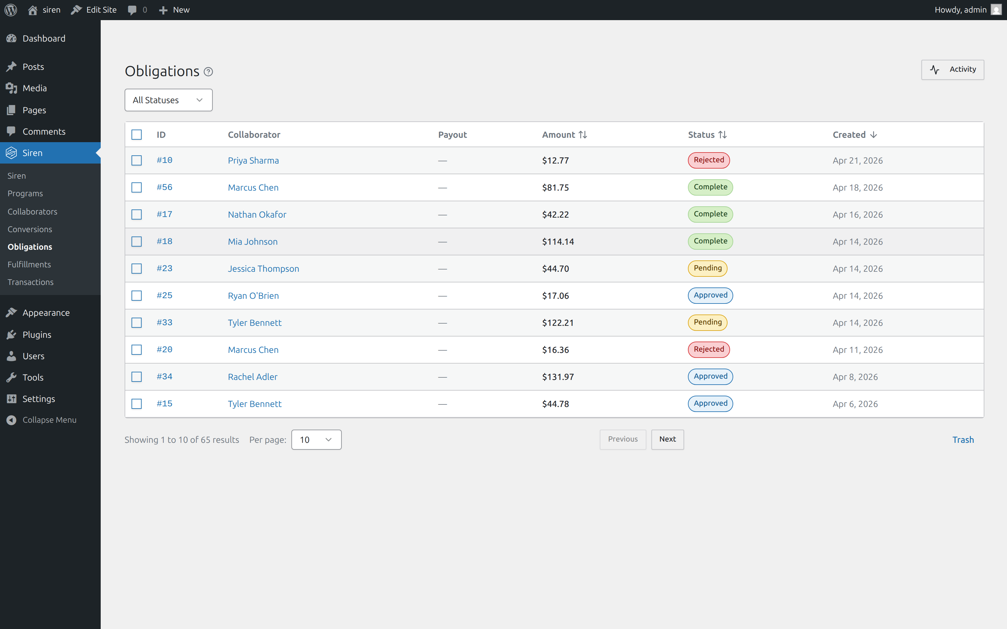
Task: Toggle the select-all checkbox in the table header
Action: point(137,134)
